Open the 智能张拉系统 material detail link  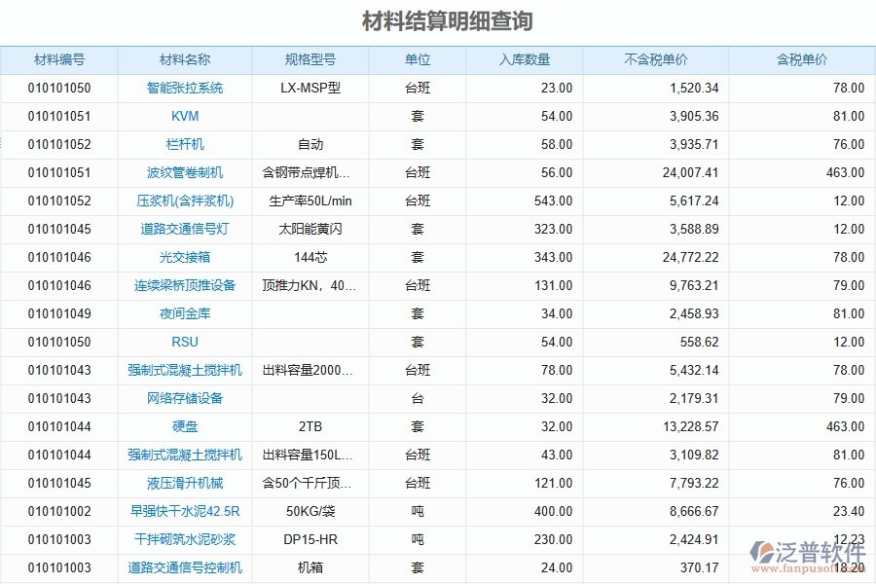point(184,88)
